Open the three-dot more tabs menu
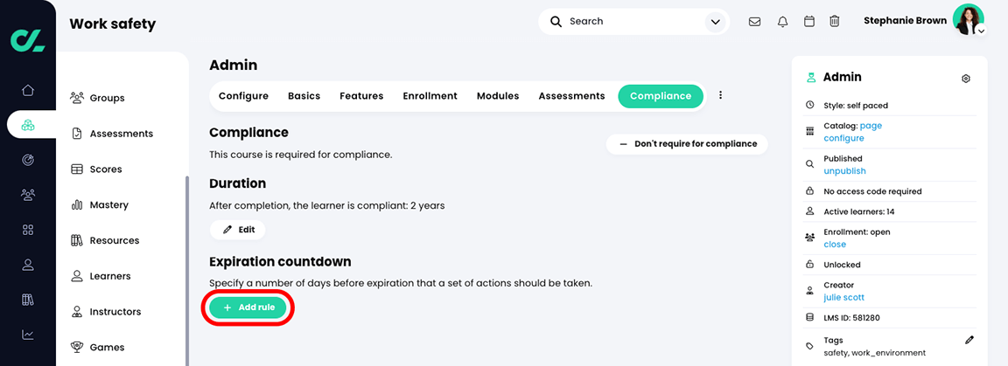 tap(721, 95)
